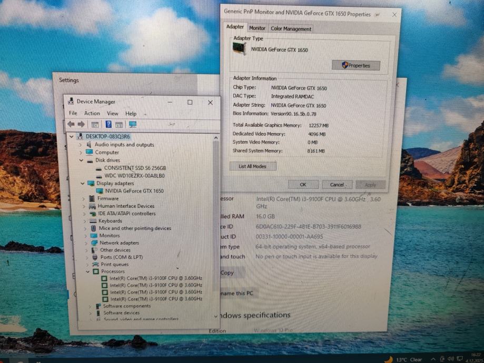
Task: Open the Action menu in Device Manager
Action: (x=92, y=113)
